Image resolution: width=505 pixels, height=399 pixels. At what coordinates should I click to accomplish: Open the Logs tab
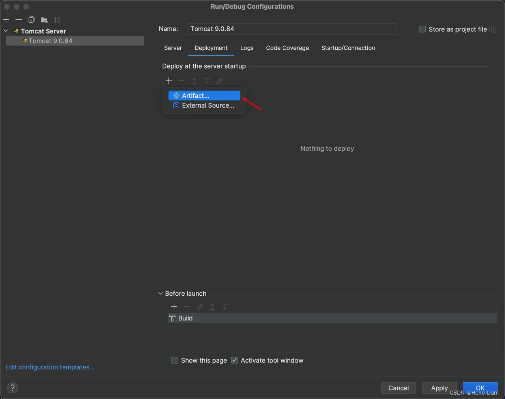(247, 48)
